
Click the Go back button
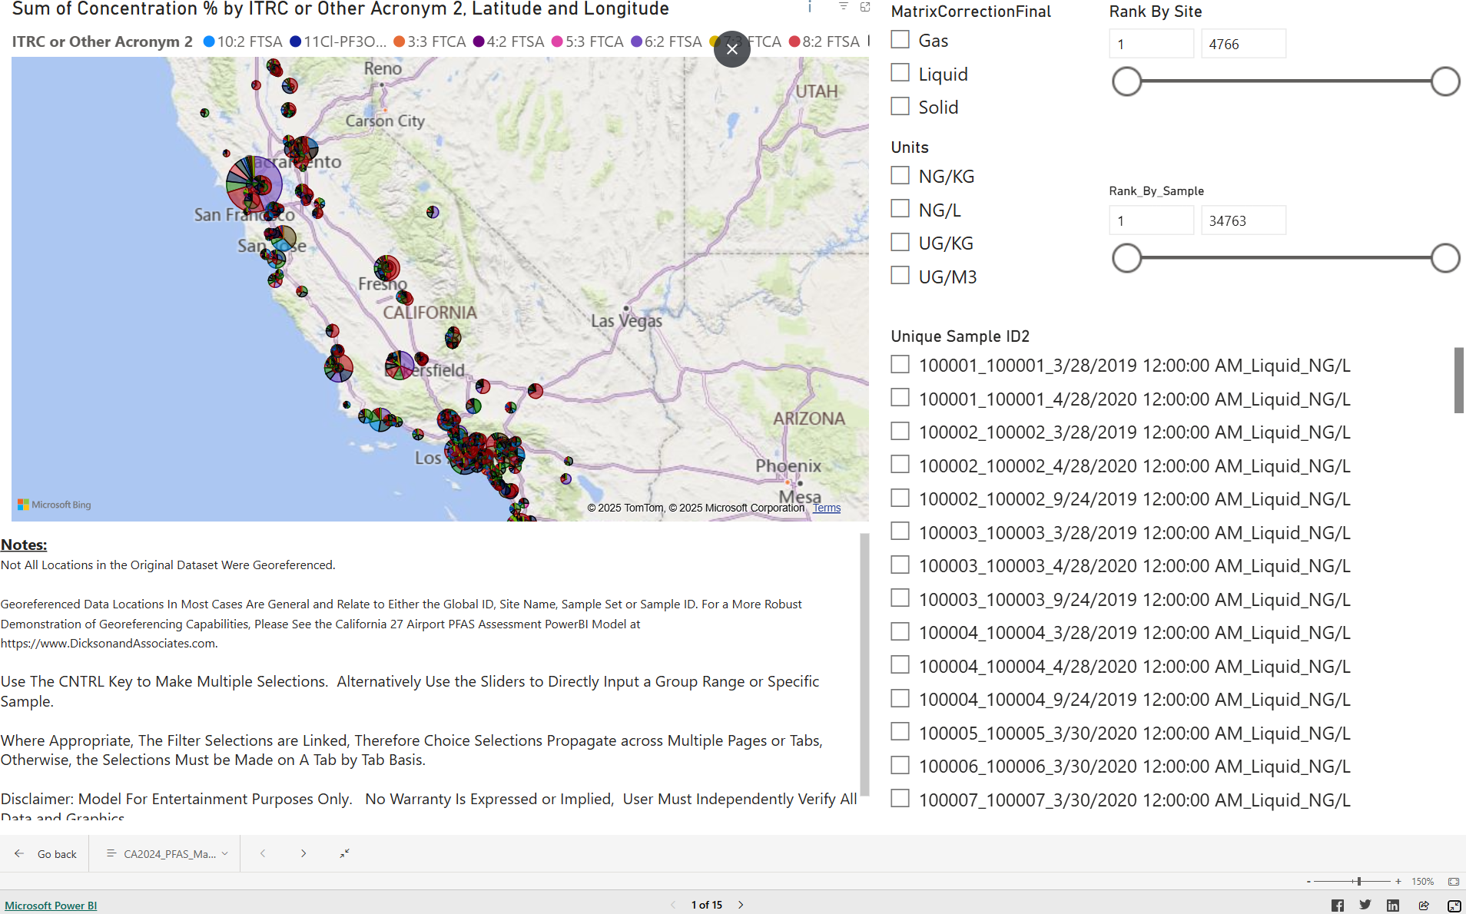coord(46,854)
